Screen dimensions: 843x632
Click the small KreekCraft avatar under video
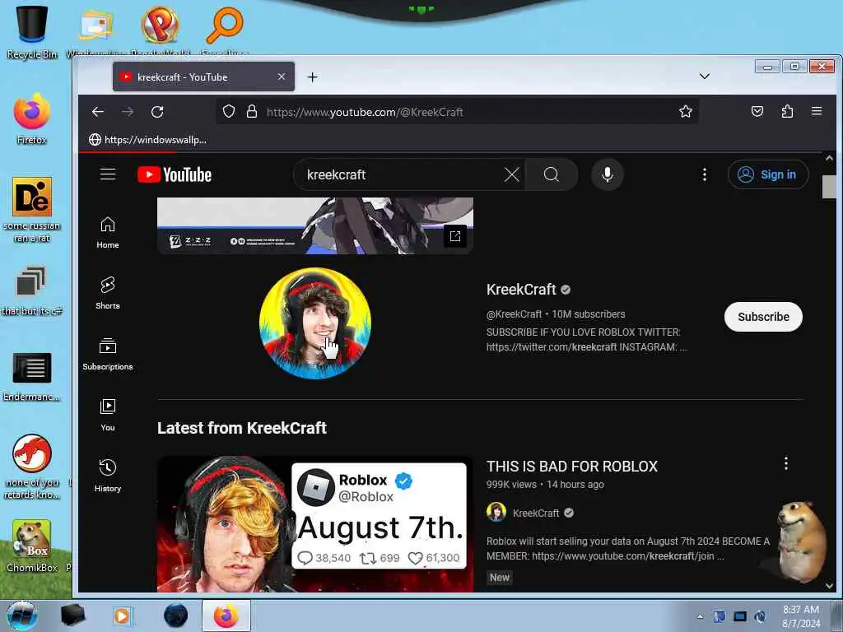496,512
